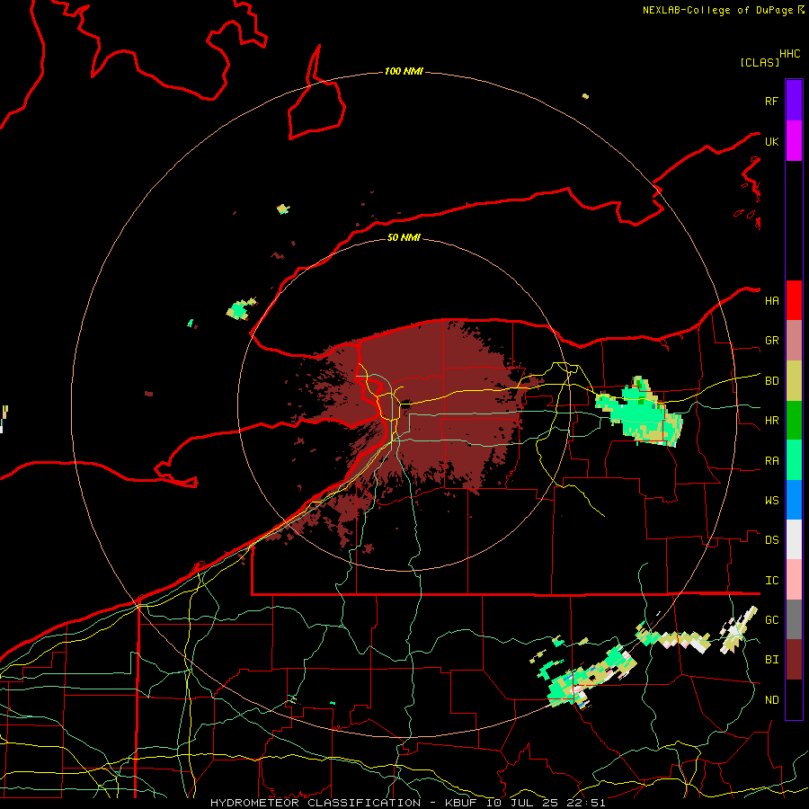Click the 22:51 timestamp
The width and height of the screenshot is (809, 809).
586,803
